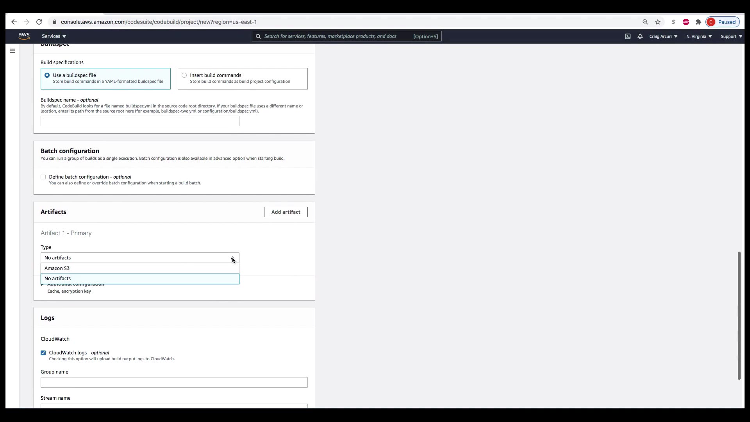Enable Define batch configuration checkbox
This screenshot has height=422, width=750.
pos(43,177)
